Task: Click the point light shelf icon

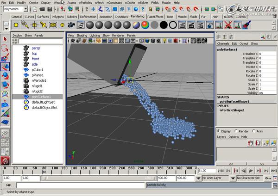Action: pyautogui.click(x=34, y=25)
